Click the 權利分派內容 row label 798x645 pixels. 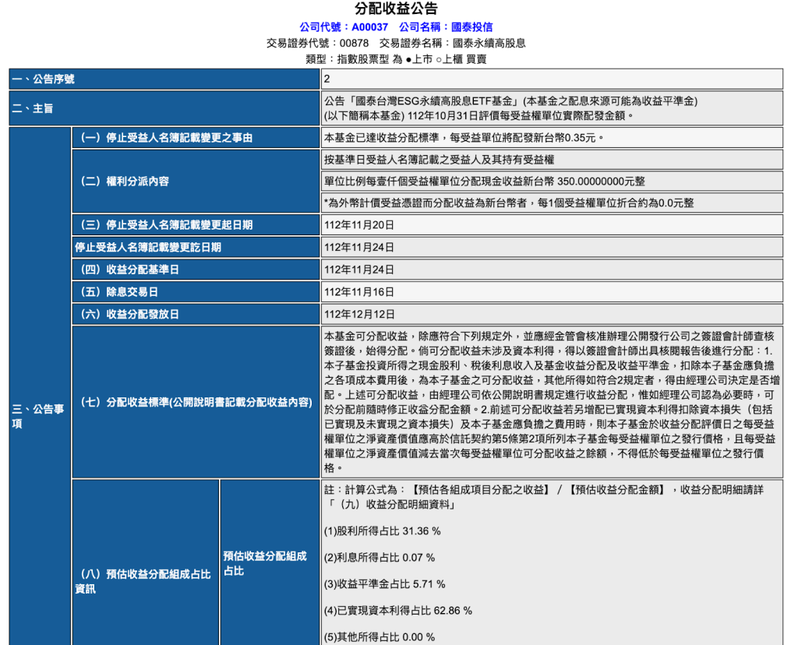(x=195, y=182)
